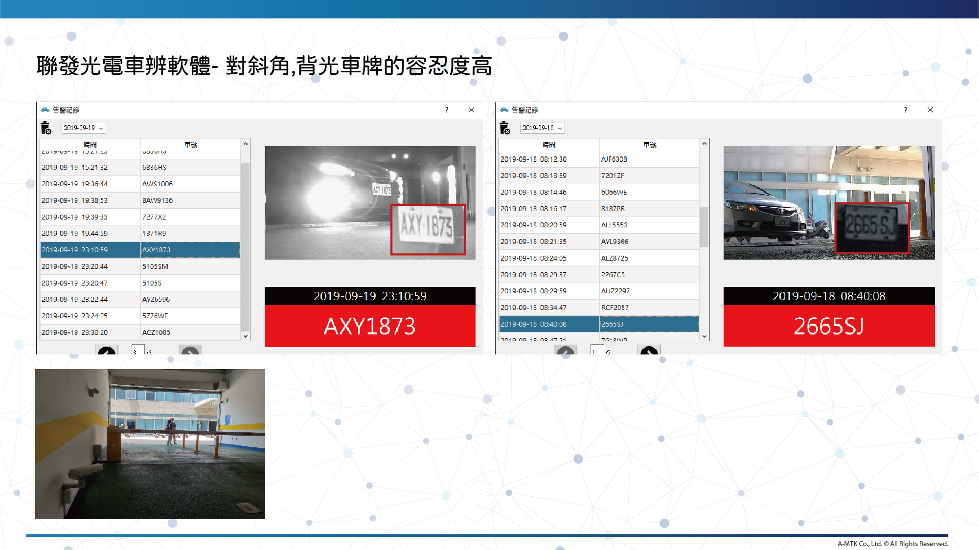This screenshot has width=979, height=550.
Task: Close the right alarm records window
Action: coord(930,110)
